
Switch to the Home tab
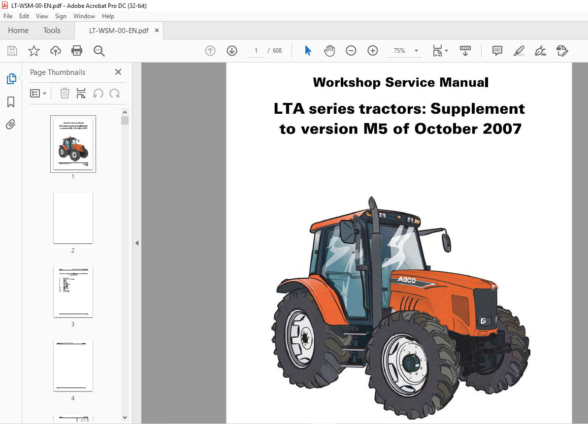[x=18, y=31]
